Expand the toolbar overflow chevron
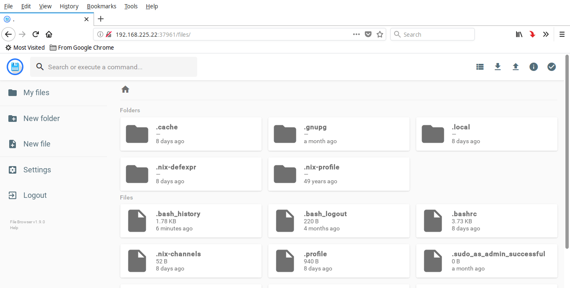 pyautogui.click(x=546, y=34)
